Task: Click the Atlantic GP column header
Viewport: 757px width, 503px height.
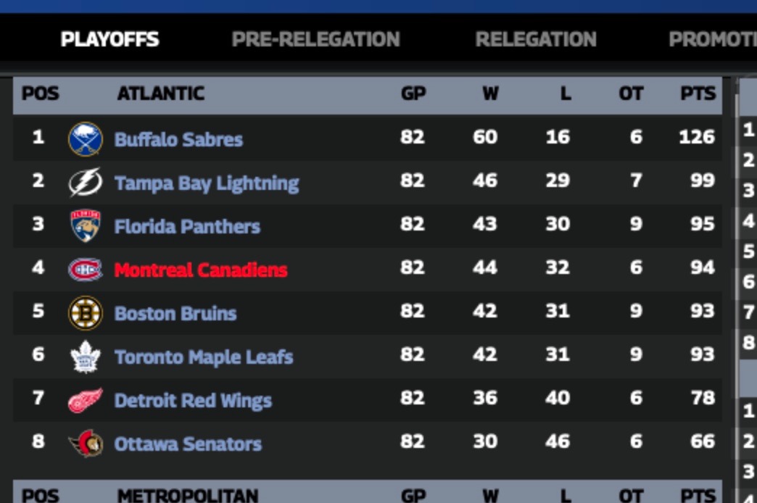Action: (413, 93)
